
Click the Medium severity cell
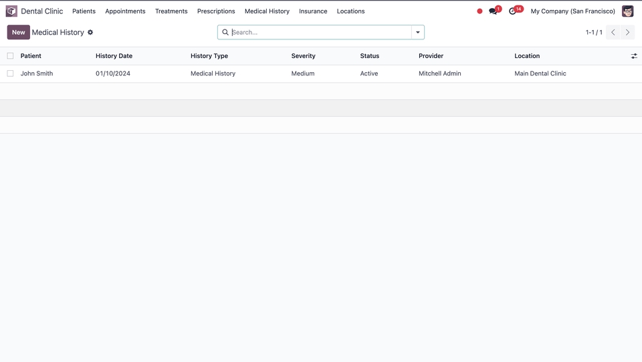303,73
